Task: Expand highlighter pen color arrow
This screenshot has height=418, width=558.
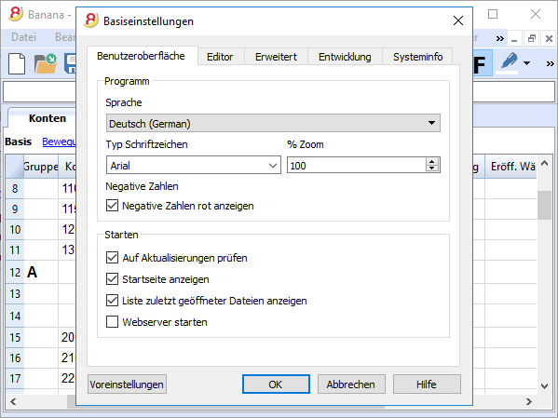Action: [x=526, y=63]
